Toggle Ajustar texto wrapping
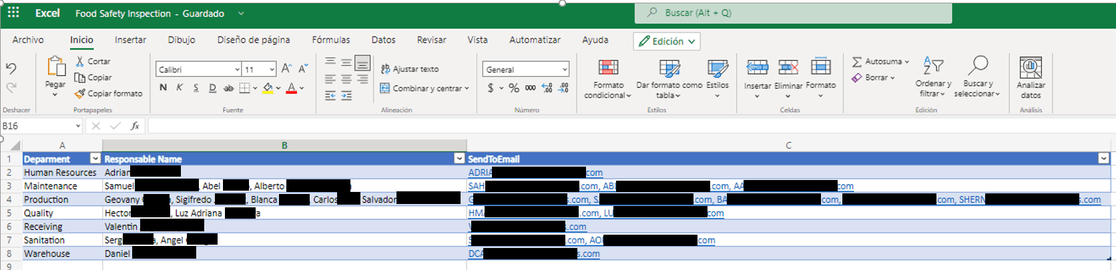 click(410, 69)
